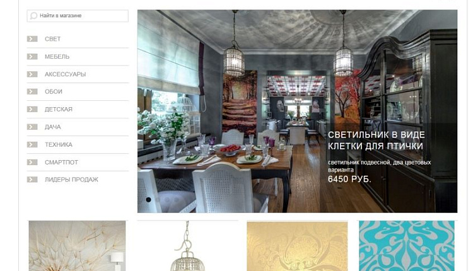Click the arrow icon beside ТЕХНИКА
This screenshot has width=473, height=271.
(32, 145)
